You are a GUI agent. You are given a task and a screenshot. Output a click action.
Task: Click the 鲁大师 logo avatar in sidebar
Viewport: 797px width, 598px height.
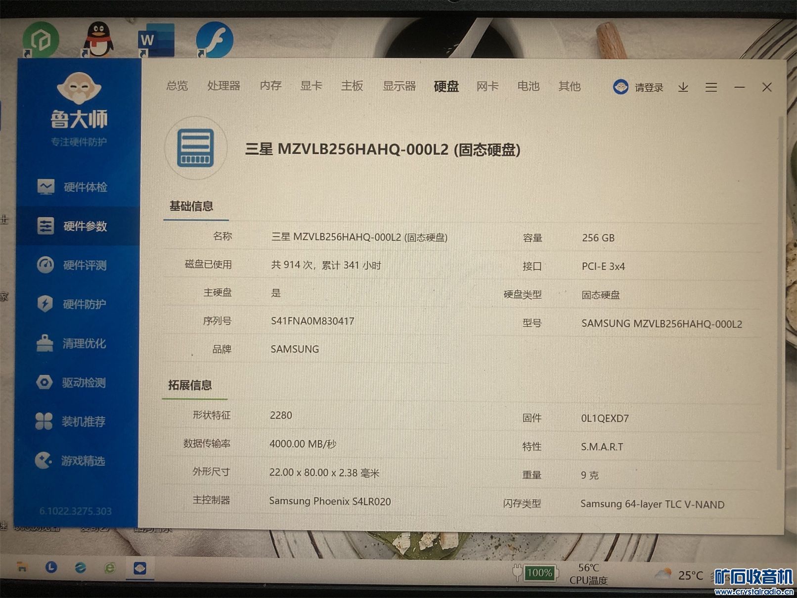tap(79, 89)
